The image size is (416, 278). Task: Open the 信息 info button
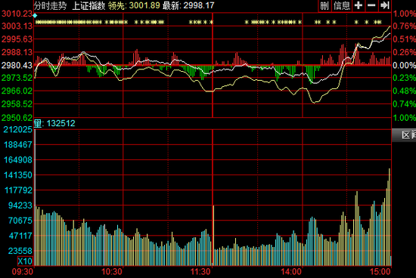pyautogui.click(x=342, y=5)
